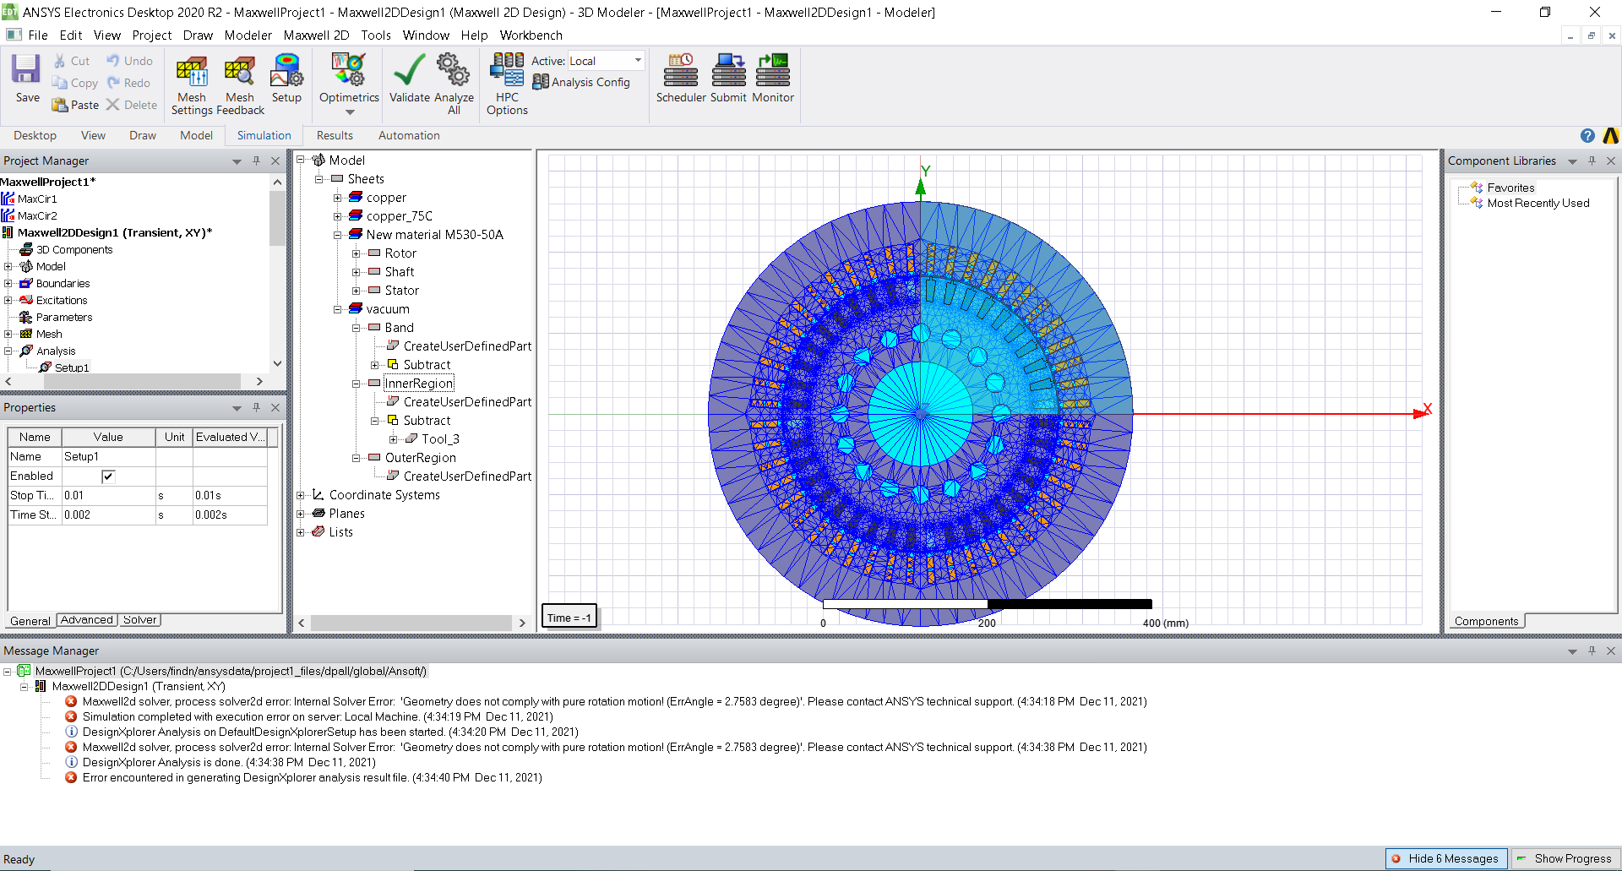Select InnerRegion in model tree
The width and height of the screenshot is (1622, 871).
419,384
